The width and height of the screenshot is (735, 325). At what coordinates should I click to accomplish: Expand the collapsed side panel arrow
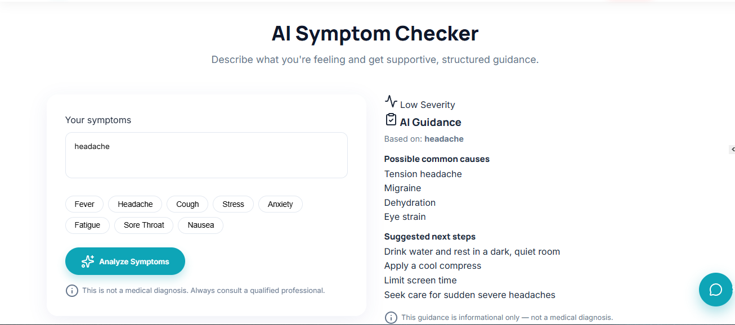coord(732,149)
